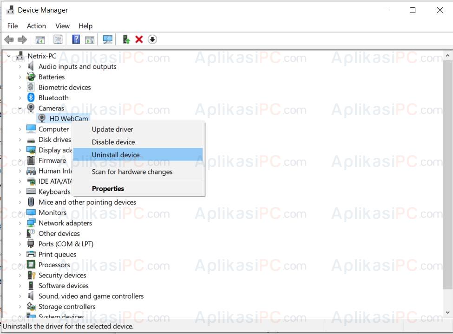Select the Ports (COM & LPT) icon
This screenshot has height=334, width=453.
tap(31, 244)
